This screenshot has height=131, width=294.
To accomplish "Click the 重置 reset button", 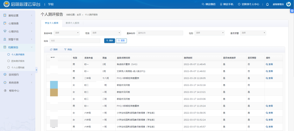I will (x=121, y=41).
